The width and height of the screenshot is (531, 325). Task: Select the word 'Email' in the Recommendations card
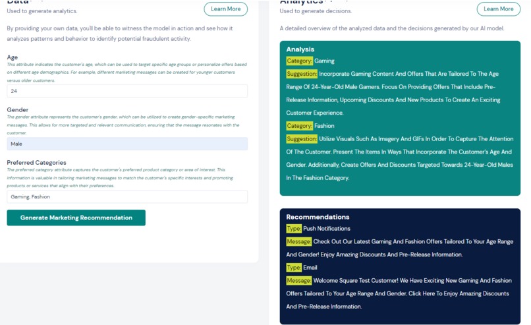point(310,268)
